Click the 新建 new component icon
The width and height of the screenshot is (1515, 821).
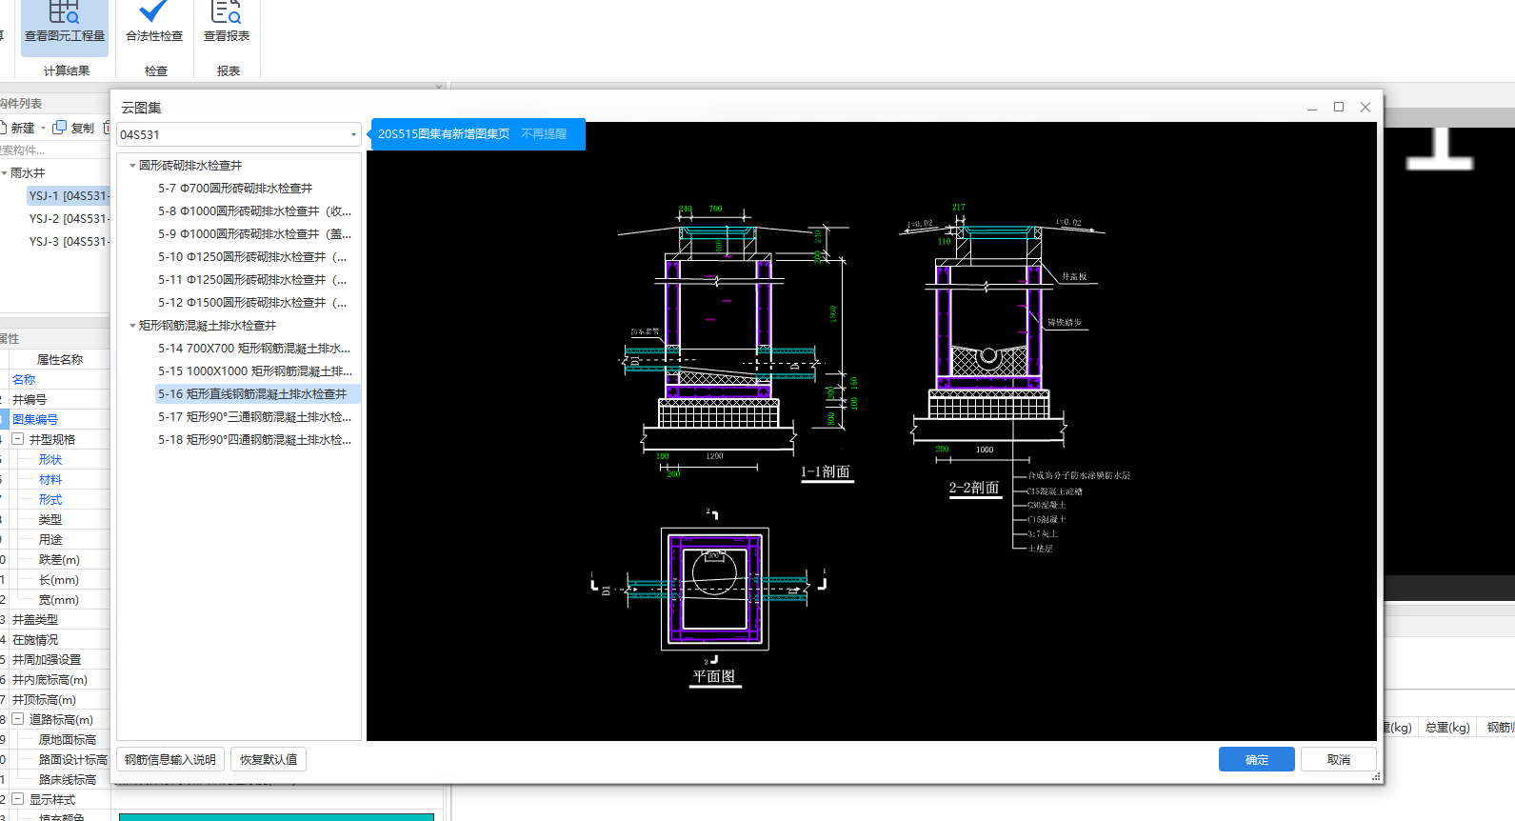(x=16, y=128)
